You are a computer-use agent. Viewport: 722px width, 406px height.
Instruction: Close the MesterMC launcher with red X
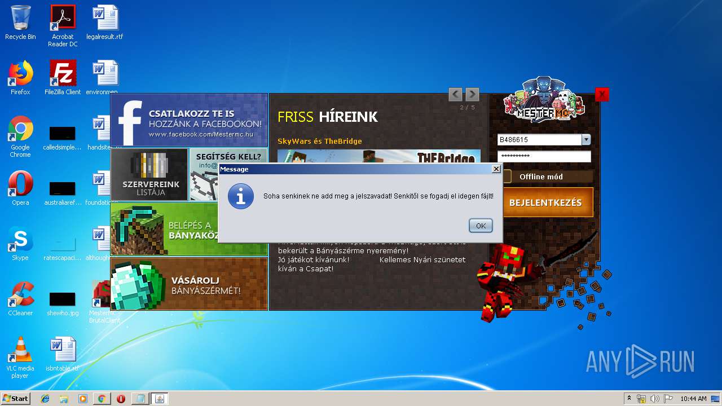click(602, 94)
